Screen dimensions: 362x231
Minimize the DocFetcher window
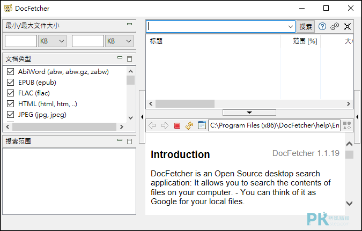pyautogui.click(x=302, y=9)
